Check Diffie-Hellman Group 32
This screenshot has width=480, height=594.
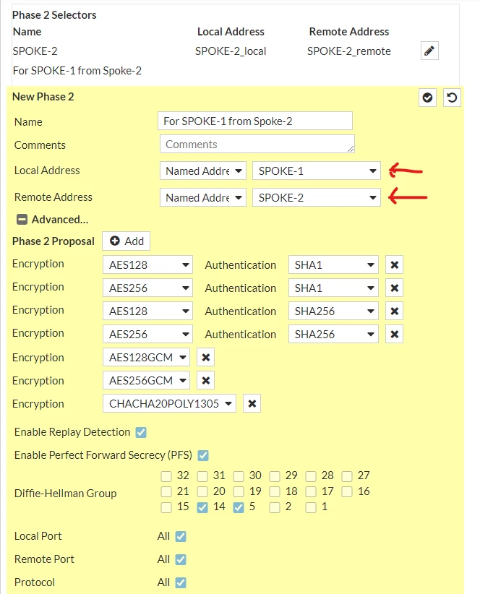pos(166,475)
